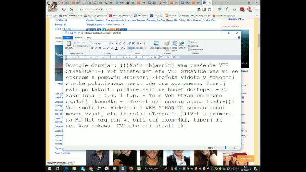Image resolution: width=306 pixels, height=172 pixels.
Task: Click the zoom slider in WordPad's status bar
Action: [226, 148]
